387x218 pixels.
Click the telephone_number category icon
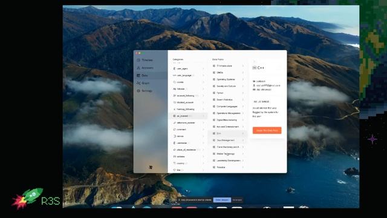(174, 122)
